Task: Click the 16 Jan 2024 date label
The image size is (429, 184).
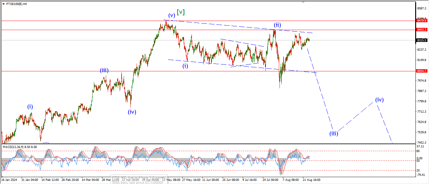Action: click(9, 180)
